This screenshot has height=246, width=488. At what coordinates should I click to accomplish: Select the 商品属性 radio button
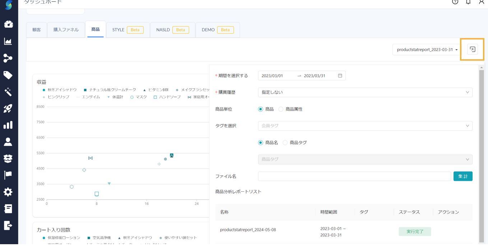pyautogui.click(x=281, y=109)
